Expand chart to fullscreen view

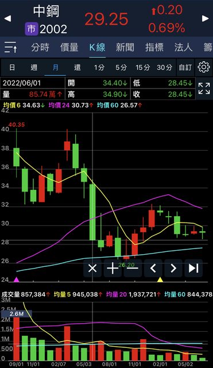click(x=204, y=89)
